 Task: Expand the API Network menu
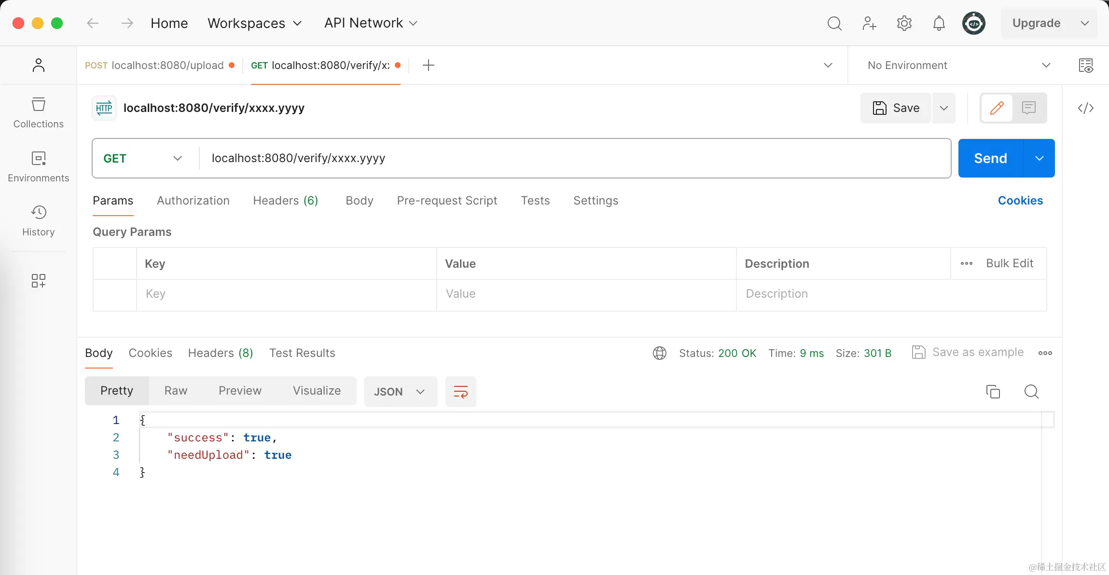tap(371, 23)
